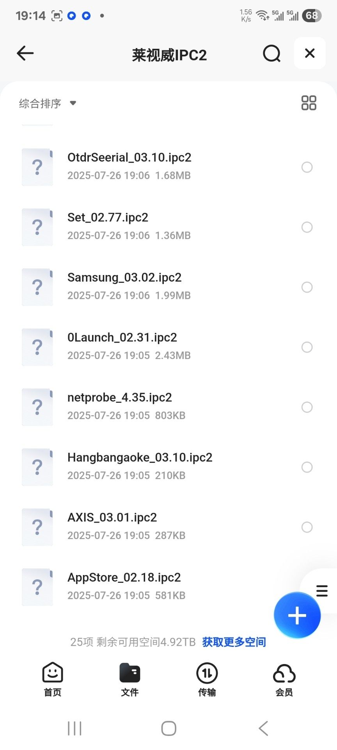The width and height of the screenshot is (337, 750).
Task: Tap the back arrow icon
Action: click(x=25, y=54)
